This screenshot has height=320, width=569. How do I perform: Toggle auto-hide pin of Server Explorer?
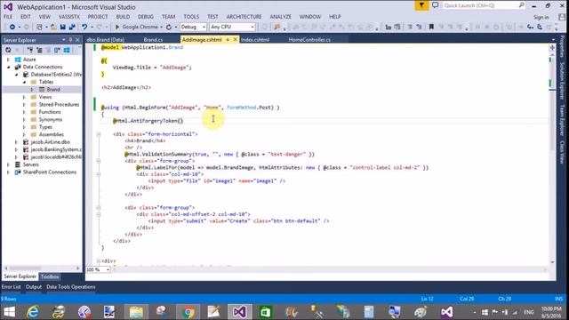(x=71, y=39)
